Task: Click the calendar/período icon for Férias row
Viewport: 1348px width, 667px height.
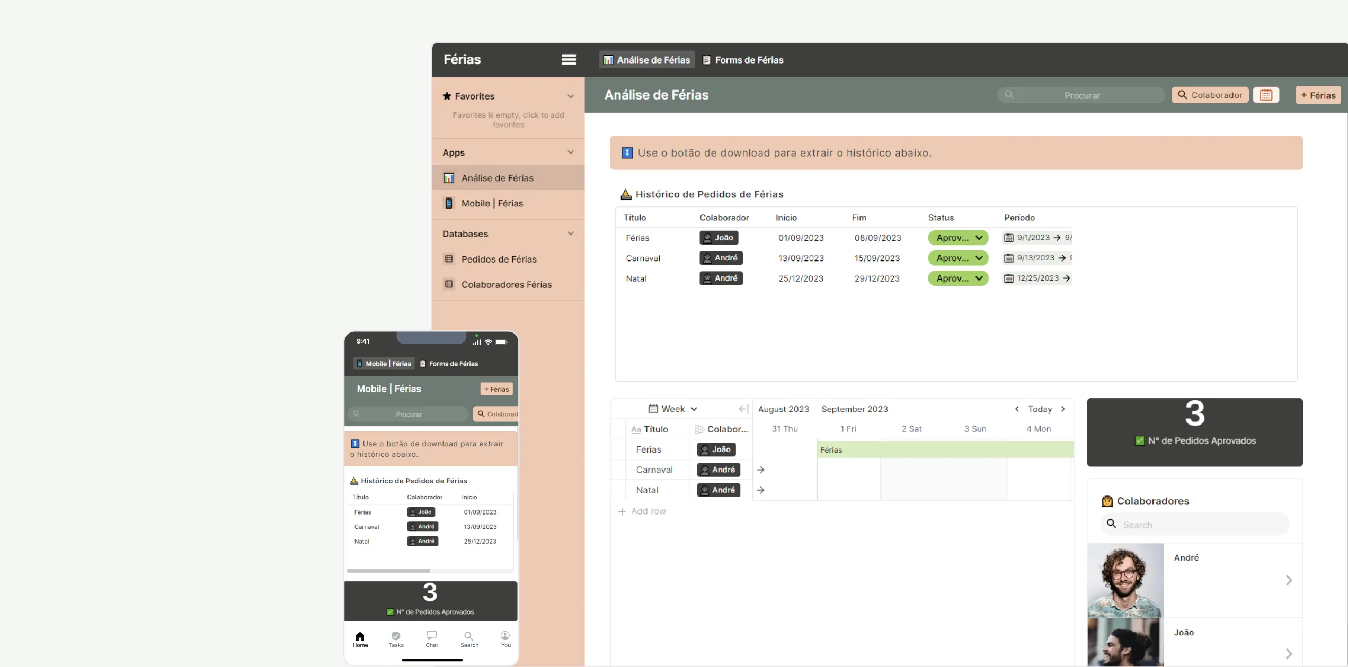Action: [1008, 238]
